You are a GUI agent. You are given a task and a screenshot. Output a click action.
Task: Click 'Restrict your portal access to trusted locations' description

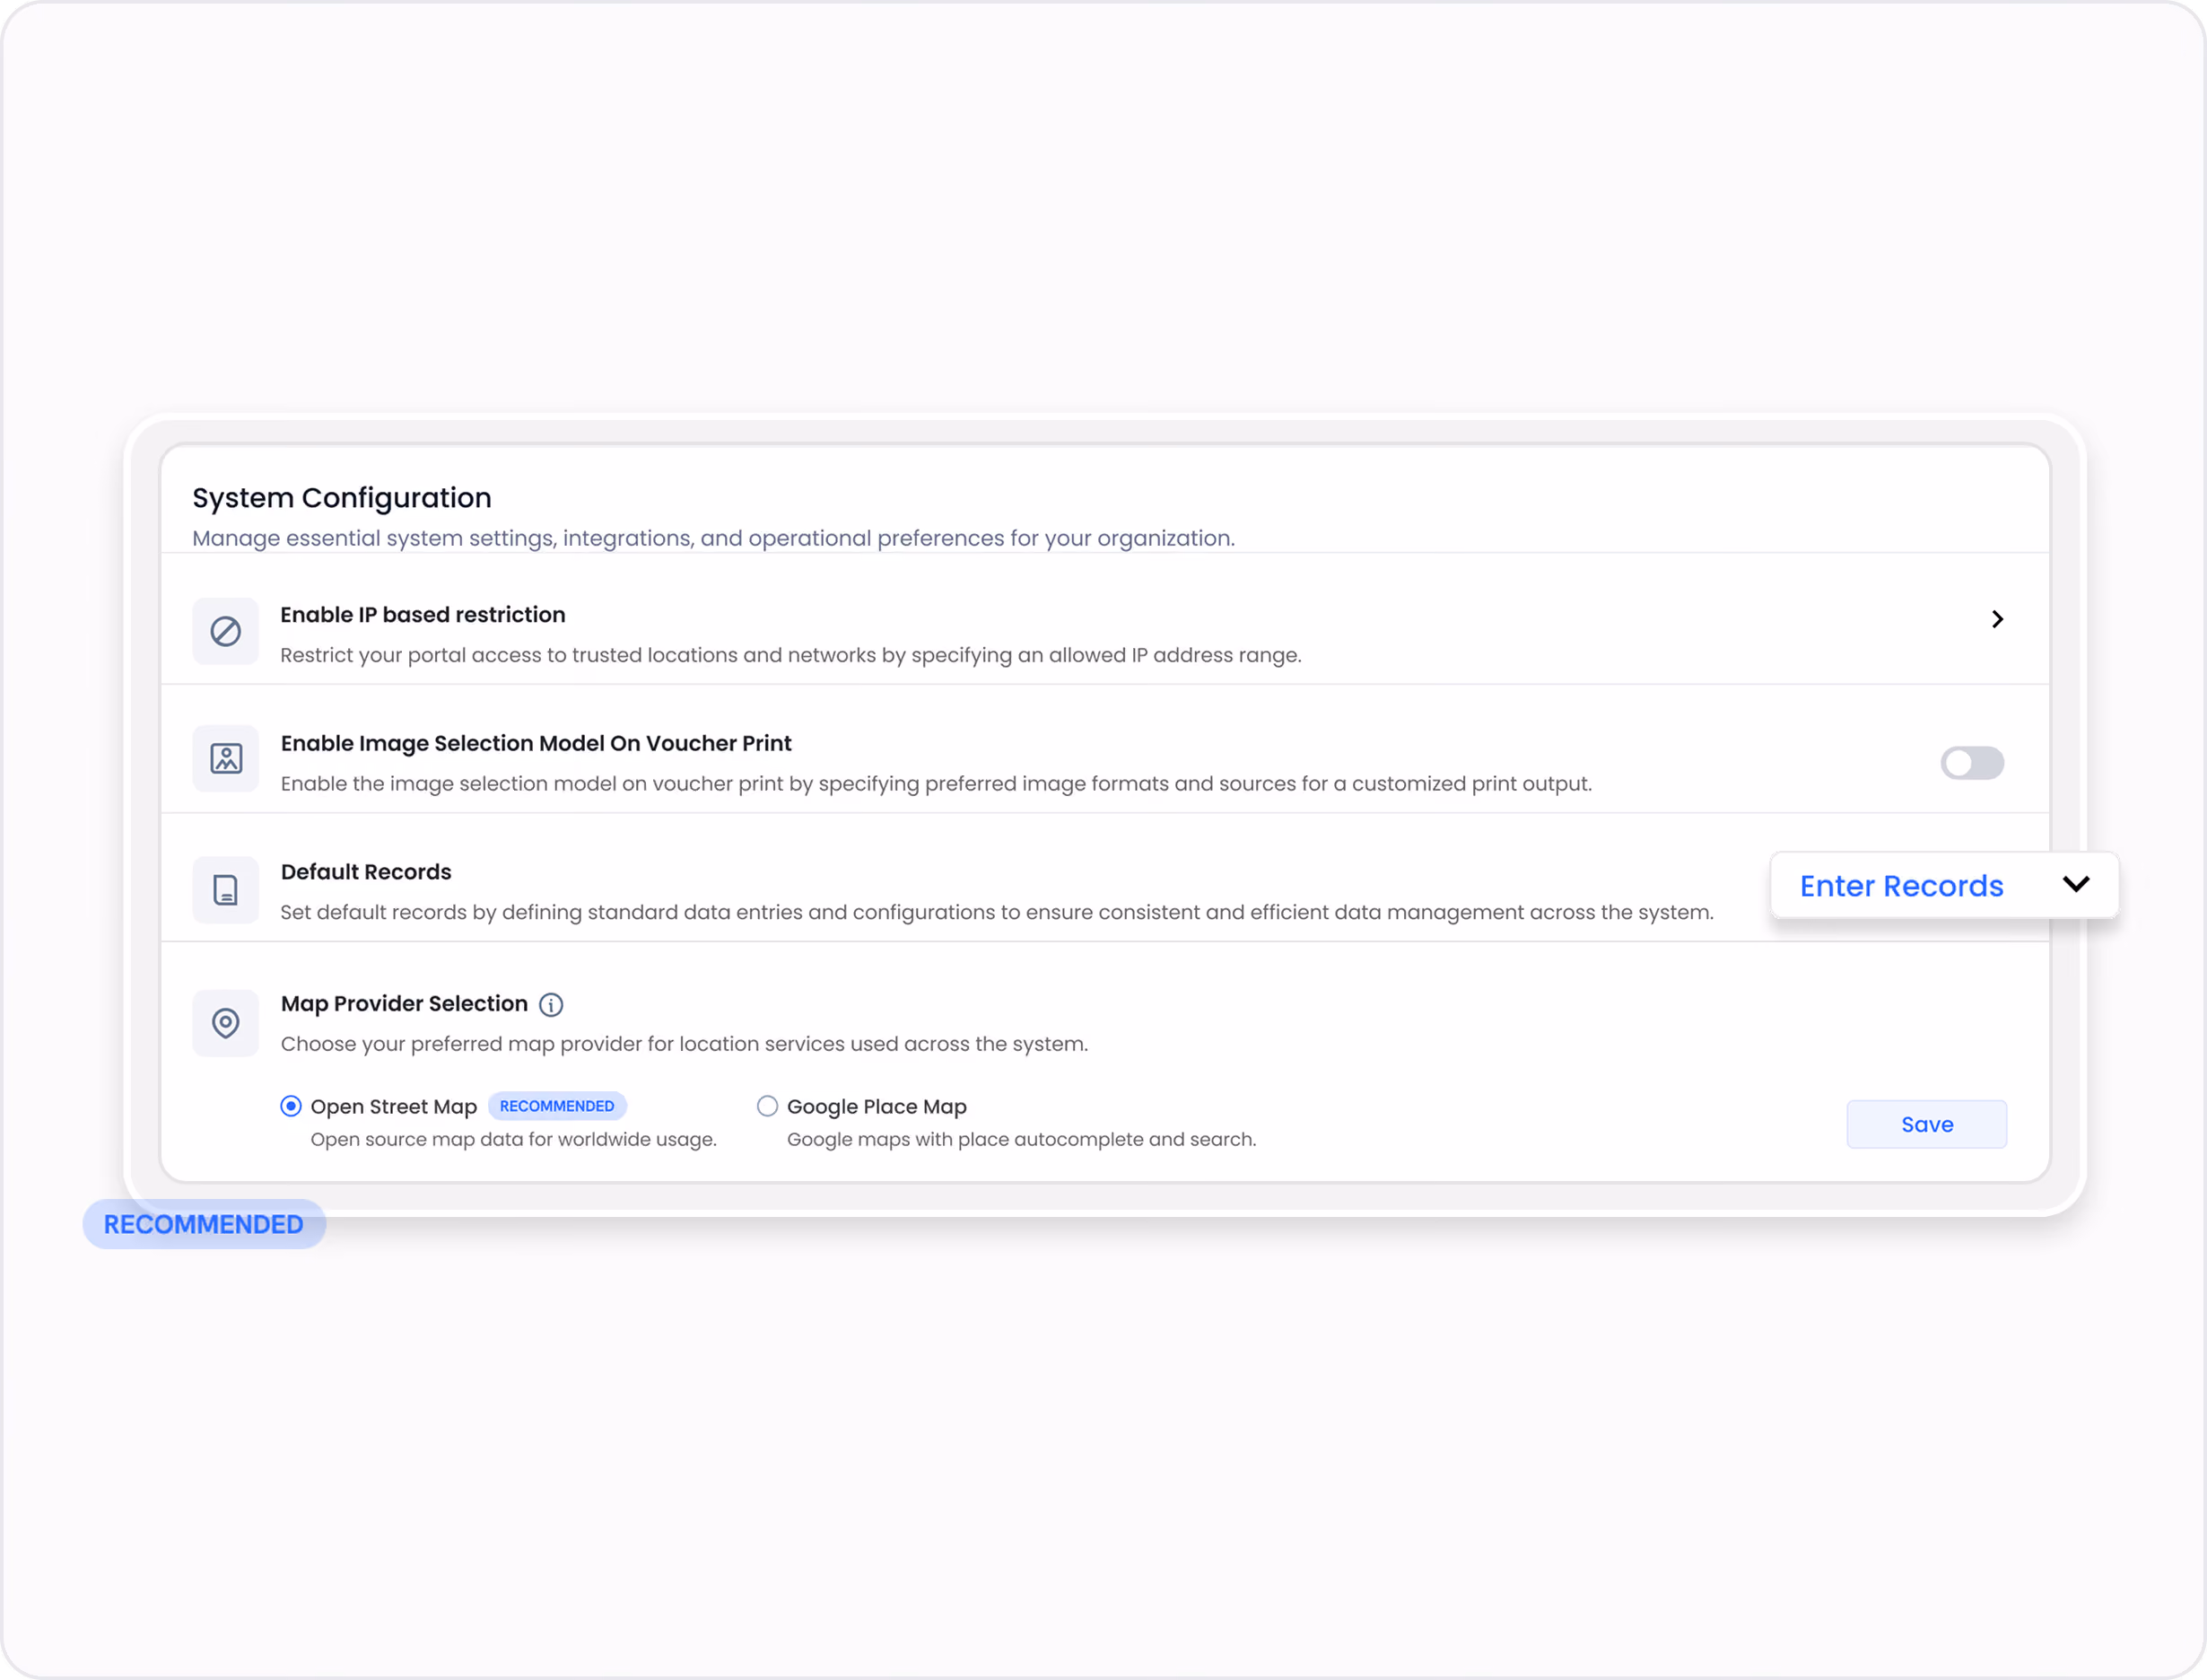point(790,655)
